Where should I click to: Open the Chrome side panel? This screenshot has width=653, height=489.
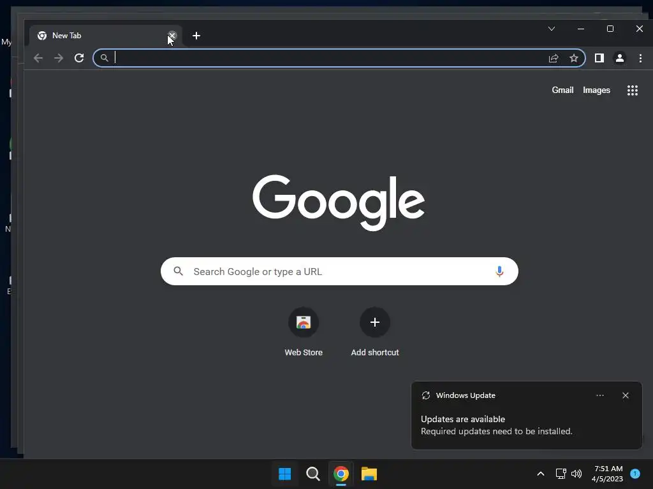[x=599, y=58]
